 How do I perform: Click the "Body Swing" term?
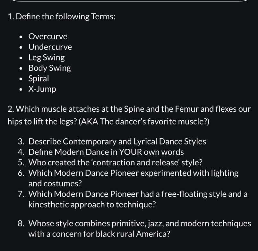coord(49,68)
